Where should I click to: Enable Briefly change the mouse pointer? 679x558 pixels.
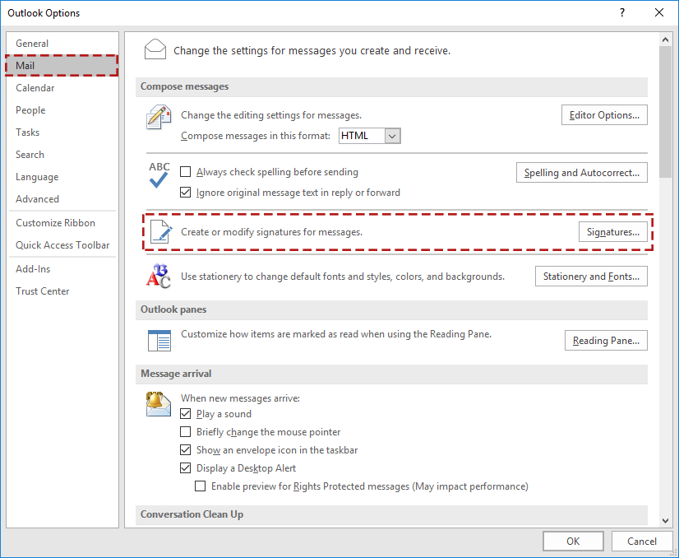tap(185, 432)
